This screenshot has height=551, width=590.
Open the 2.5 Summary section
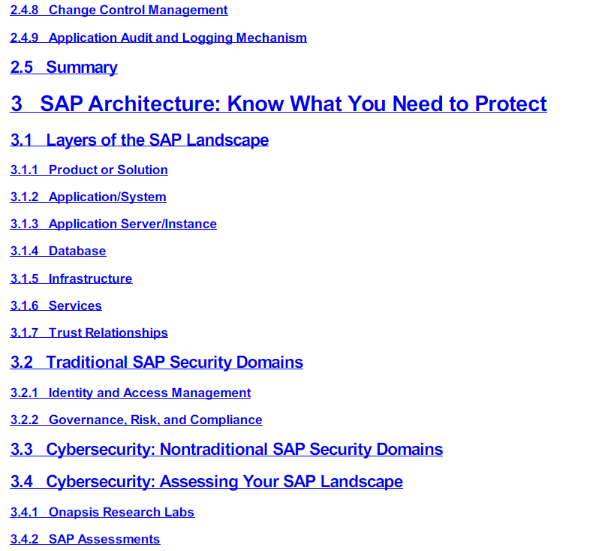coord(81,68)
